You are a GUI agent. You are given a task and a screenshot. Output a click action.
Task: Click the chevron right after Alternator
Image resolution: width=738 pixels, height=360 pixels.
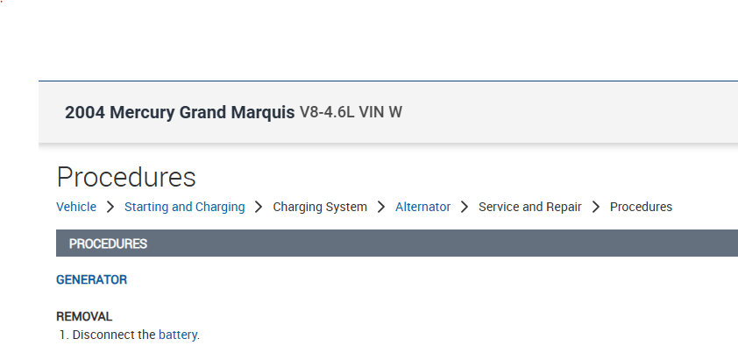[465, 208]
